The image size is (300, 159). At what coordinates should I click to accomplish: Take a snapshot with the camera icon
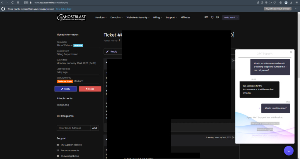[x=262, y=3]
